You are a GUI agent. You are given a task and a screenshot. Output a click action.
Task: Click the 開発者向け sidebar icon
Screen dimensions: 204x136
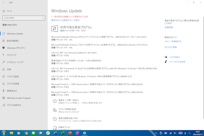[x=4, y=91]
